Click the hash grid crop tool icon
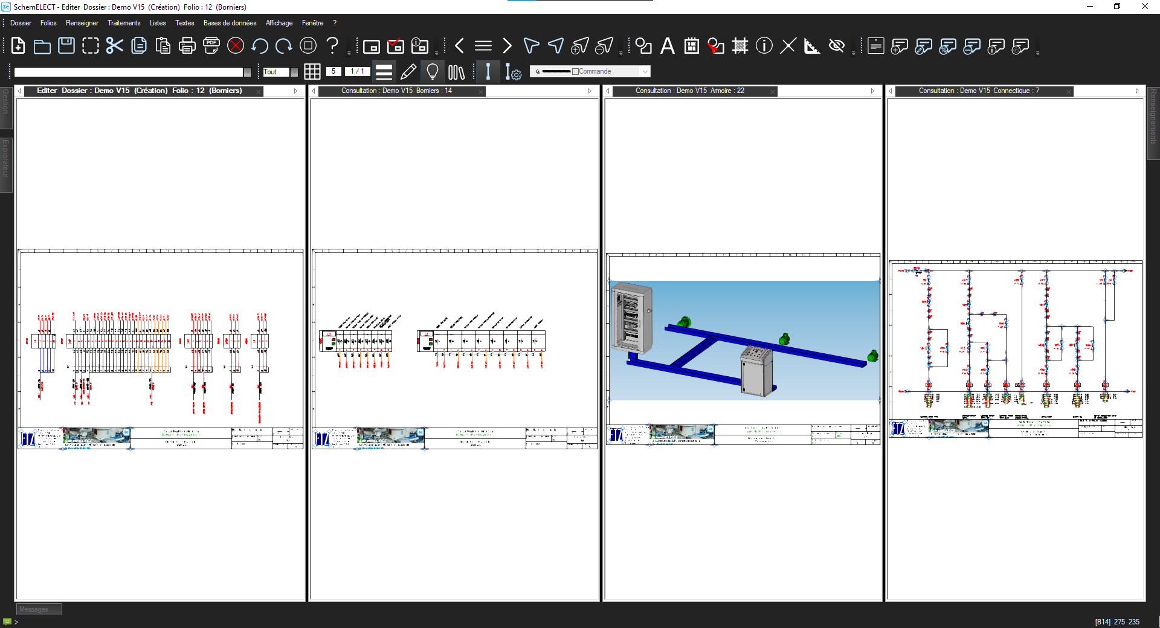1160x628 pixels. [740, 46]
